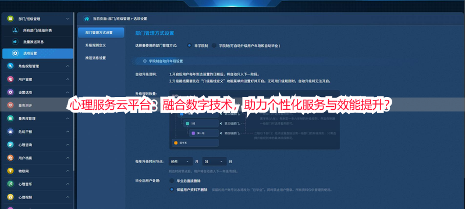Viewport: 465px width, 209px height.
Task: Click the 选择要使用的部门管理方式 label
Action: [x=157, y=46]
